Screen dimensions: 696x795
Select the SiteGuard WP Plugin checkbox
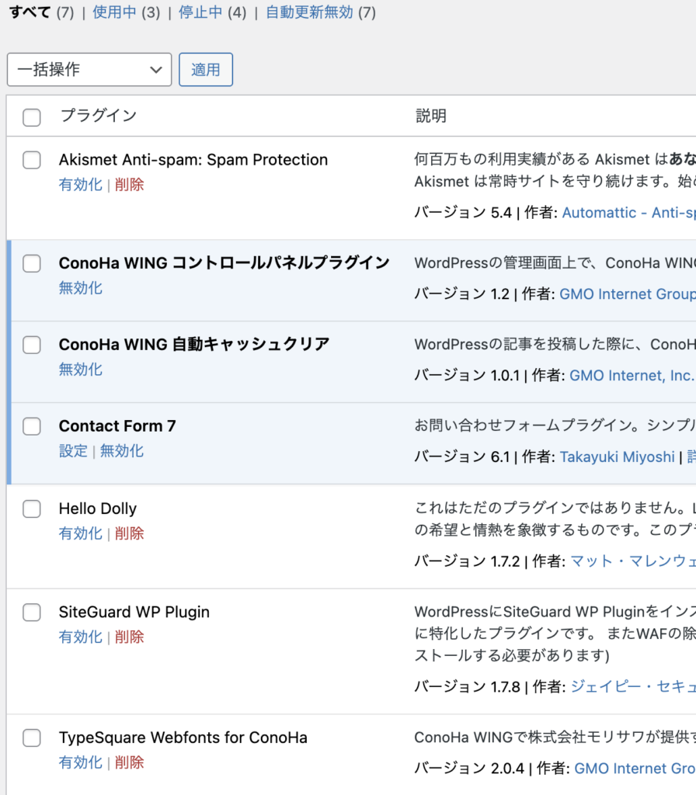pos(31,612)
